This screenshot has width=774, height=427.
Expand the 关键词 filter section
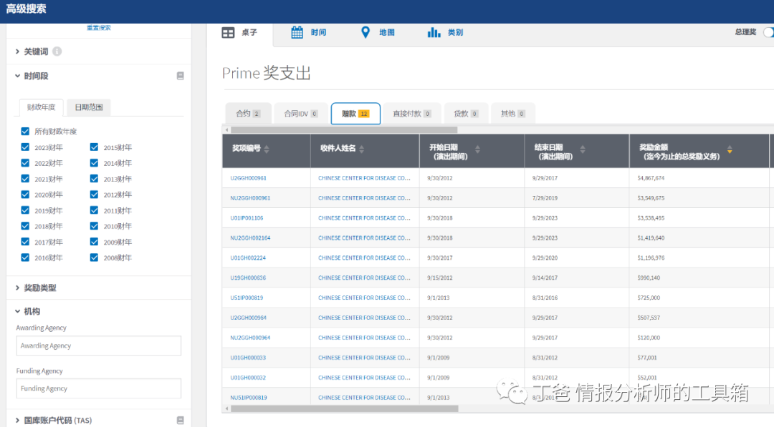tap(32, 51)
